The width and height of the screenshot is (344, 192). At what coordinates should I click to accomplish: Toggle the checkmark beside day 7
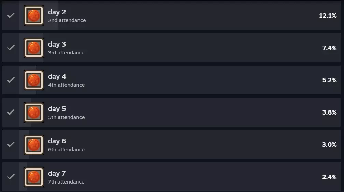[x=11, y=177]
